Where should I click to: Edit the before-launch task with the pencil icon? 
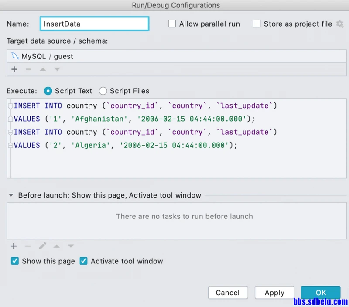42,246
